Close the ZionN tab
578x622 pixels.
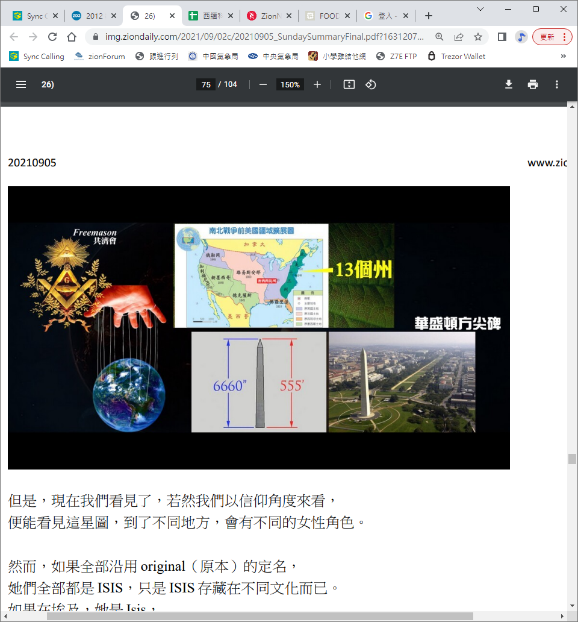pos(289,16)
